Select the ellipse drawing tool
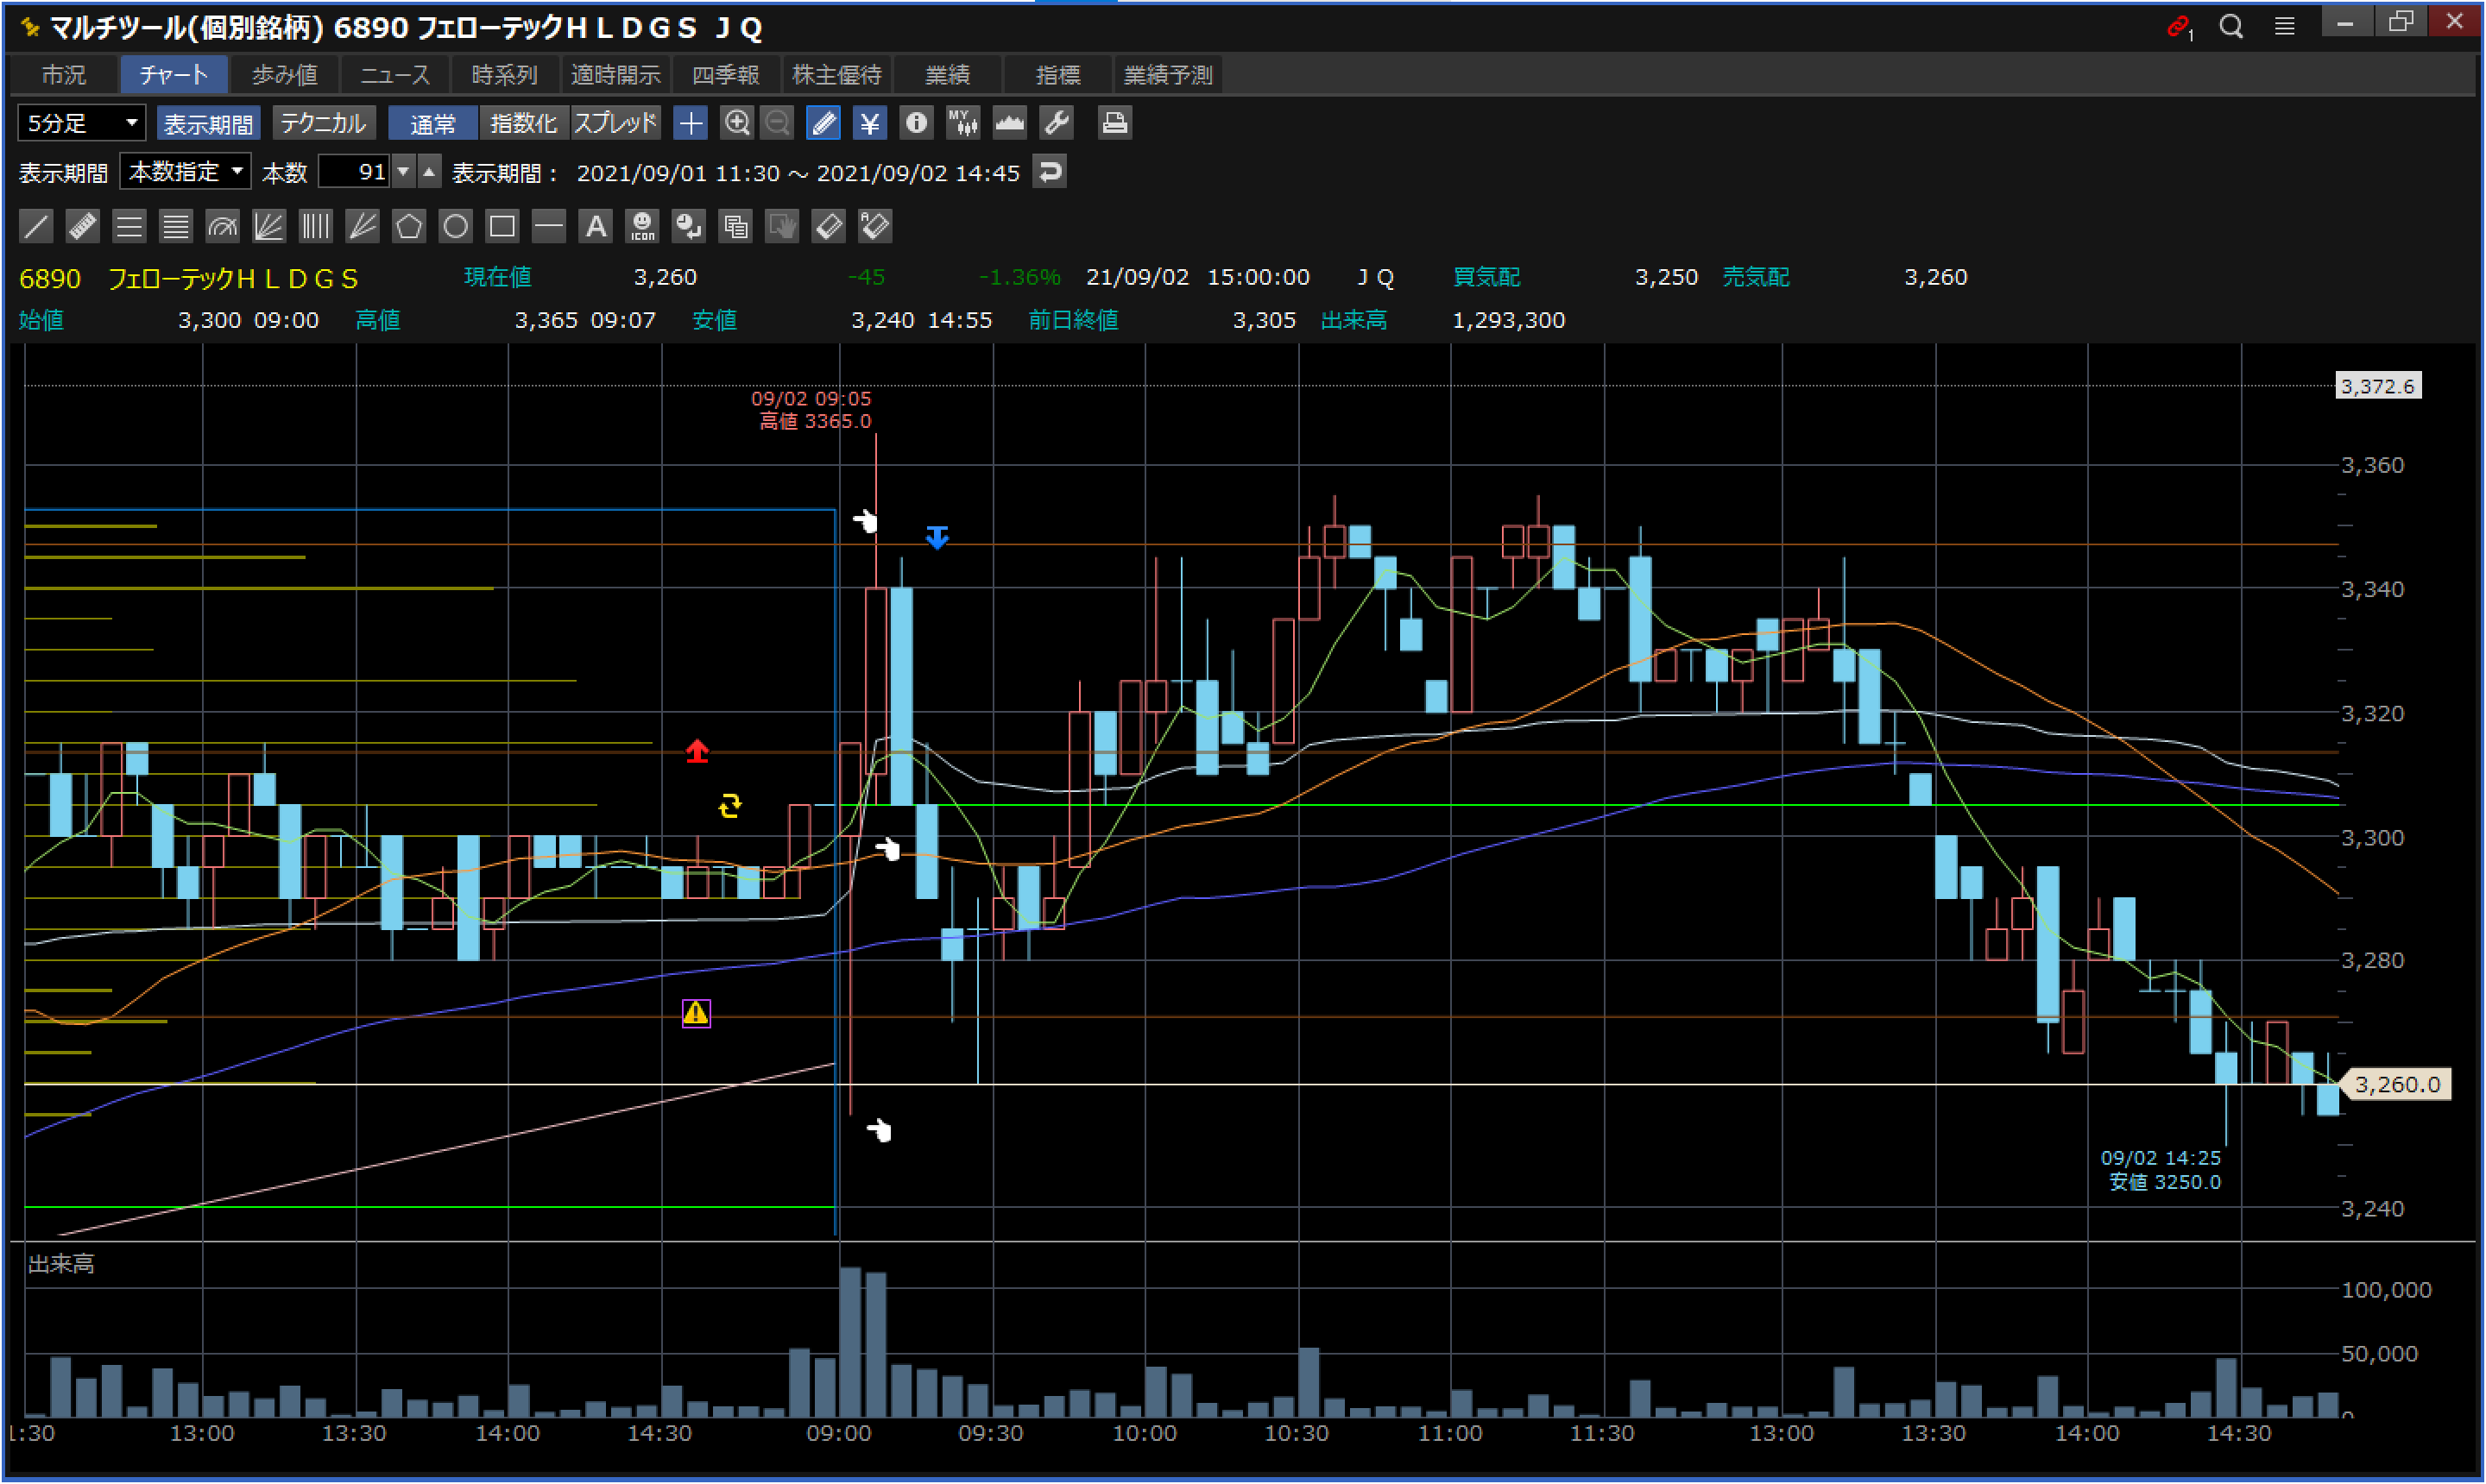The width and height of the screenshot is (2486, 1484). coord(455,226)
